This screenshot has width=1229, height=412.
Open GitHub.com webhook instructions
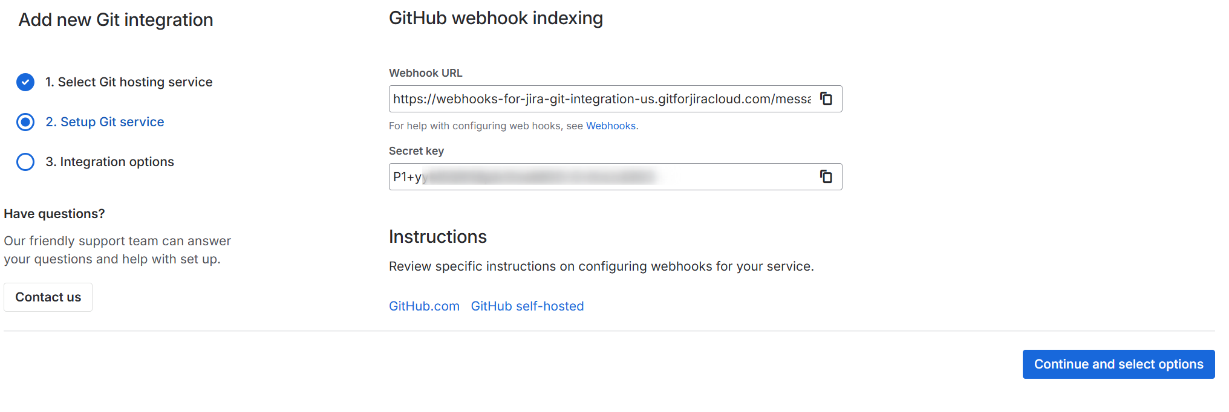tap(424, 306)
